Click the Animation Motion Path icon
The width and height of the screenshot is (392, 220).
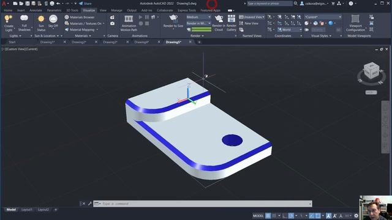pos(129,19)
